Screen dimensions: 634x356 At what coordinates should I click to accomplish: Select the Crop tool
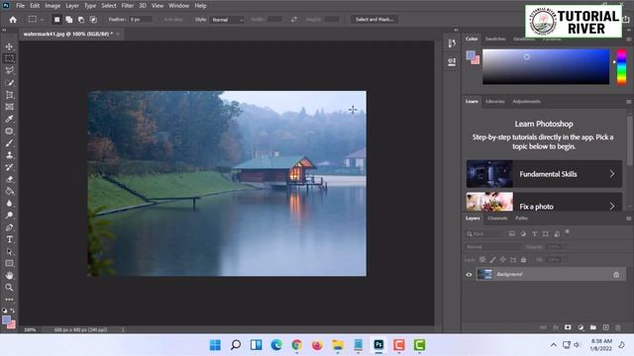(x=9, y=95)
